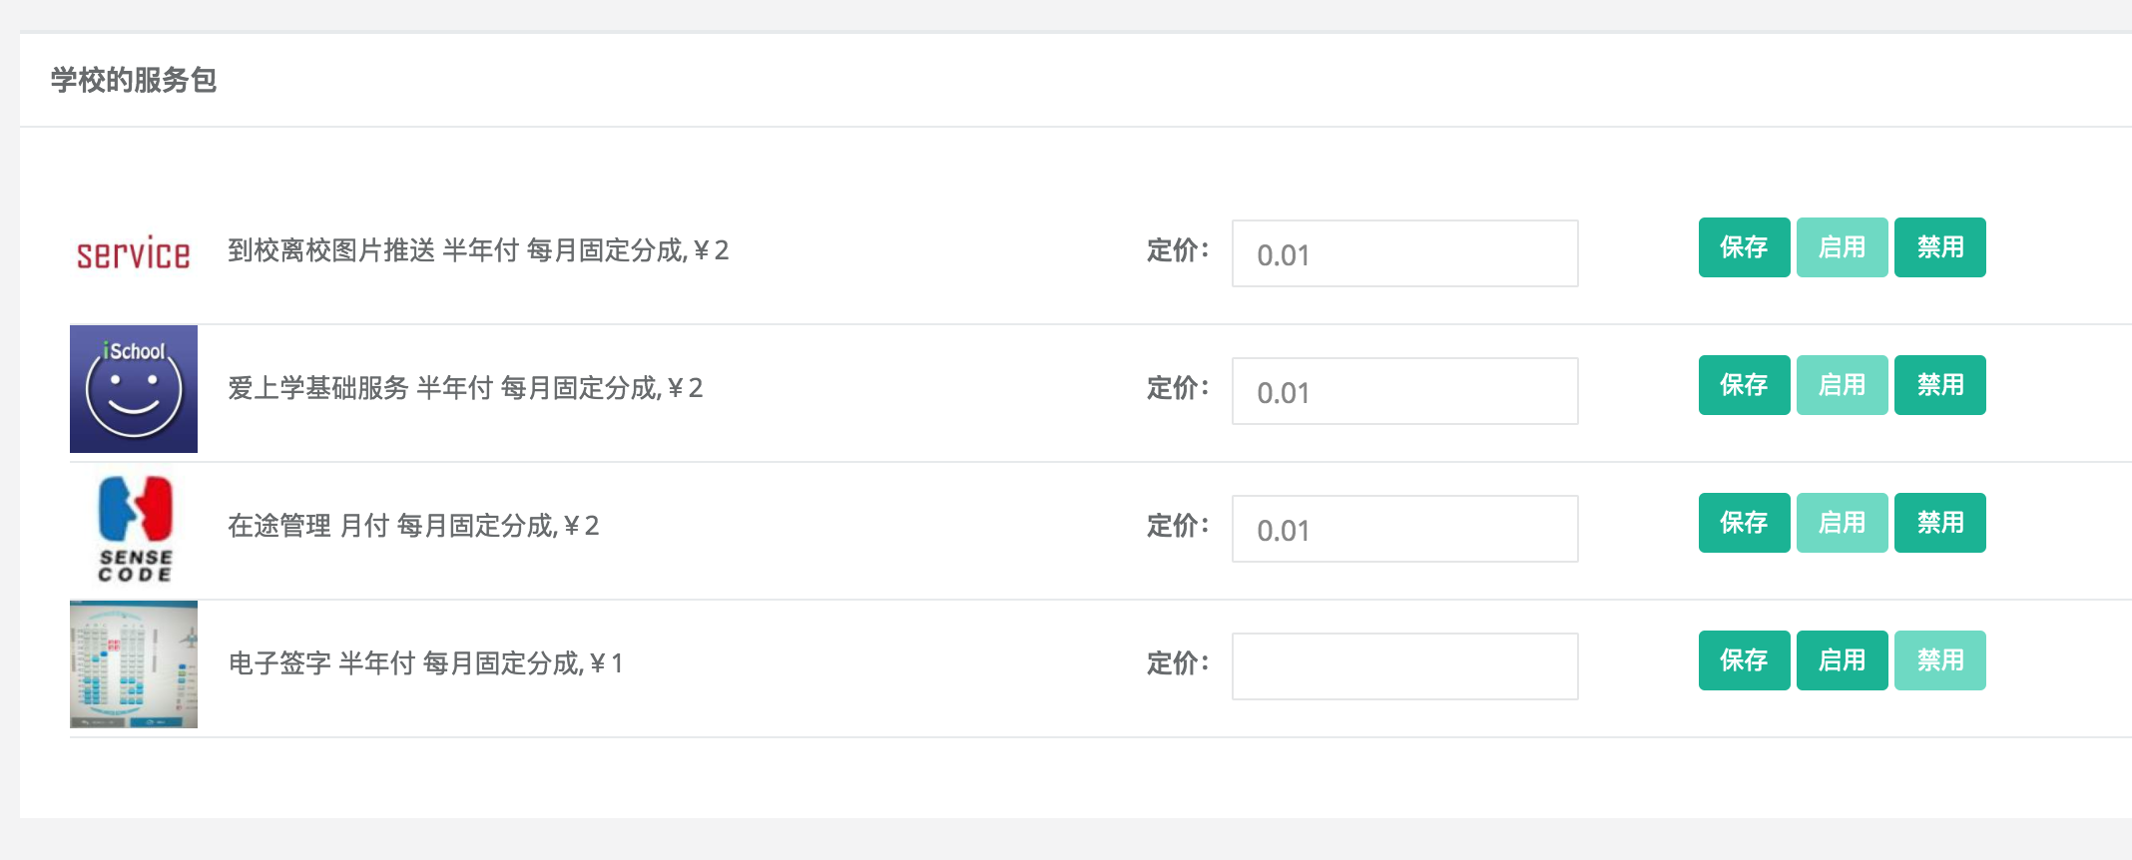Click the red service logo icon
Image resolution: width=2132 pixels, height=860 pixels.
pos(134,252)
